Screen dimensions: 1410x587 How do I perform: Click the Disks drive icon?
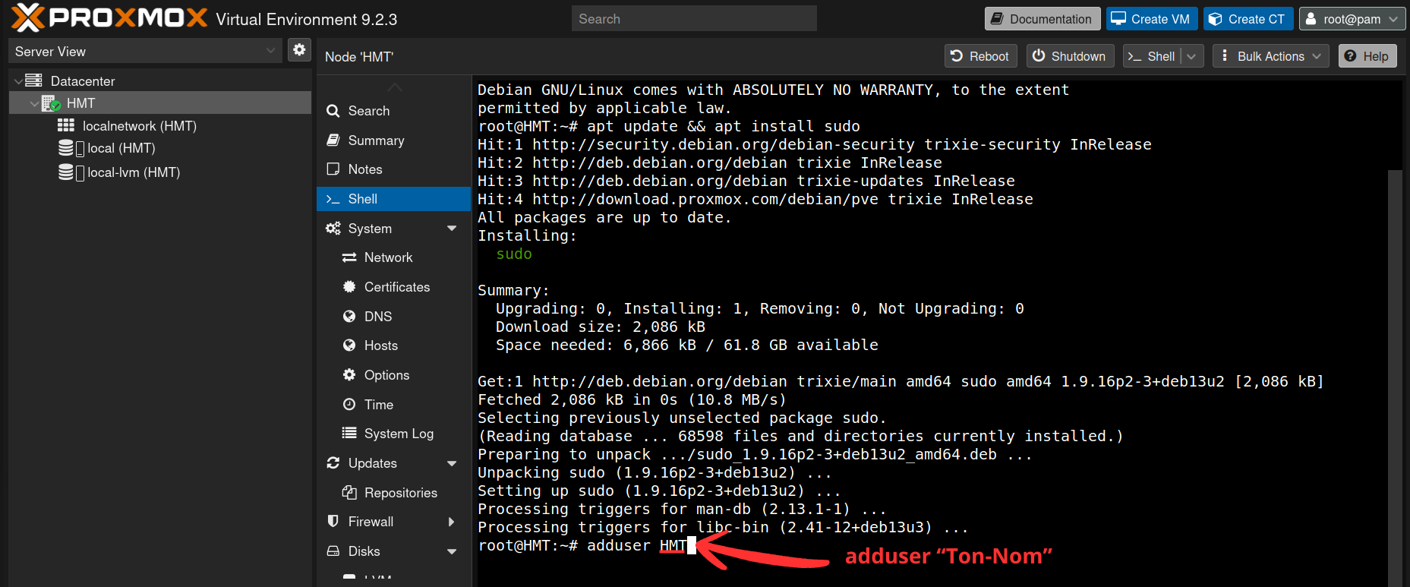333,551
